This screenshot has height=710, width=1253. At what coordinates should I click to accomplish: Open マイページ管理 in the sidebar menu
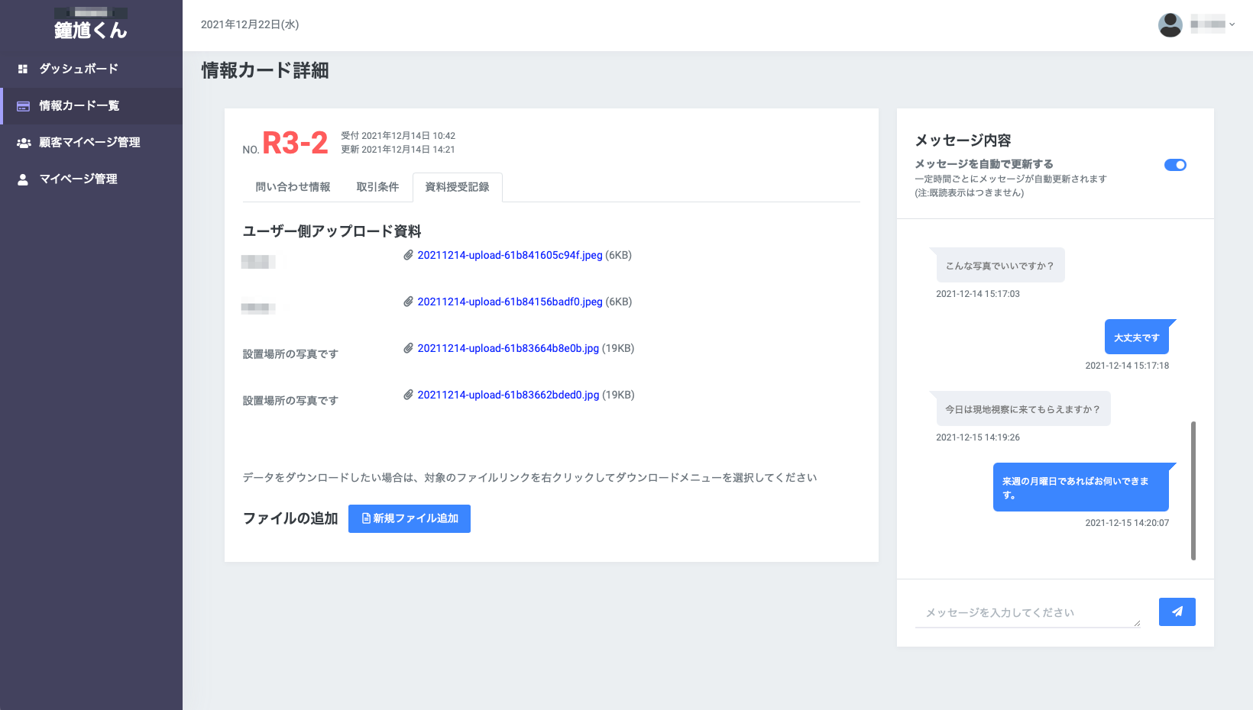coord(78,179)
